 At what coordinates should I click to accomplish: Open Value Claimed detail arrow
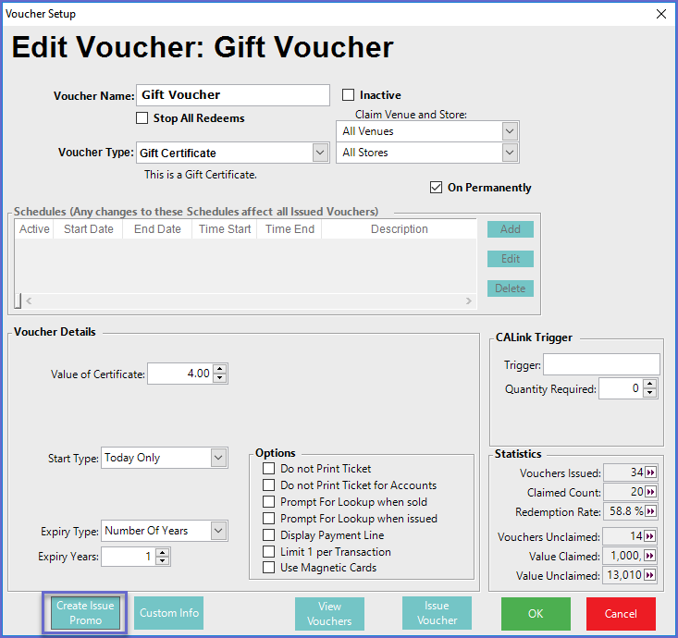point(650,555)
